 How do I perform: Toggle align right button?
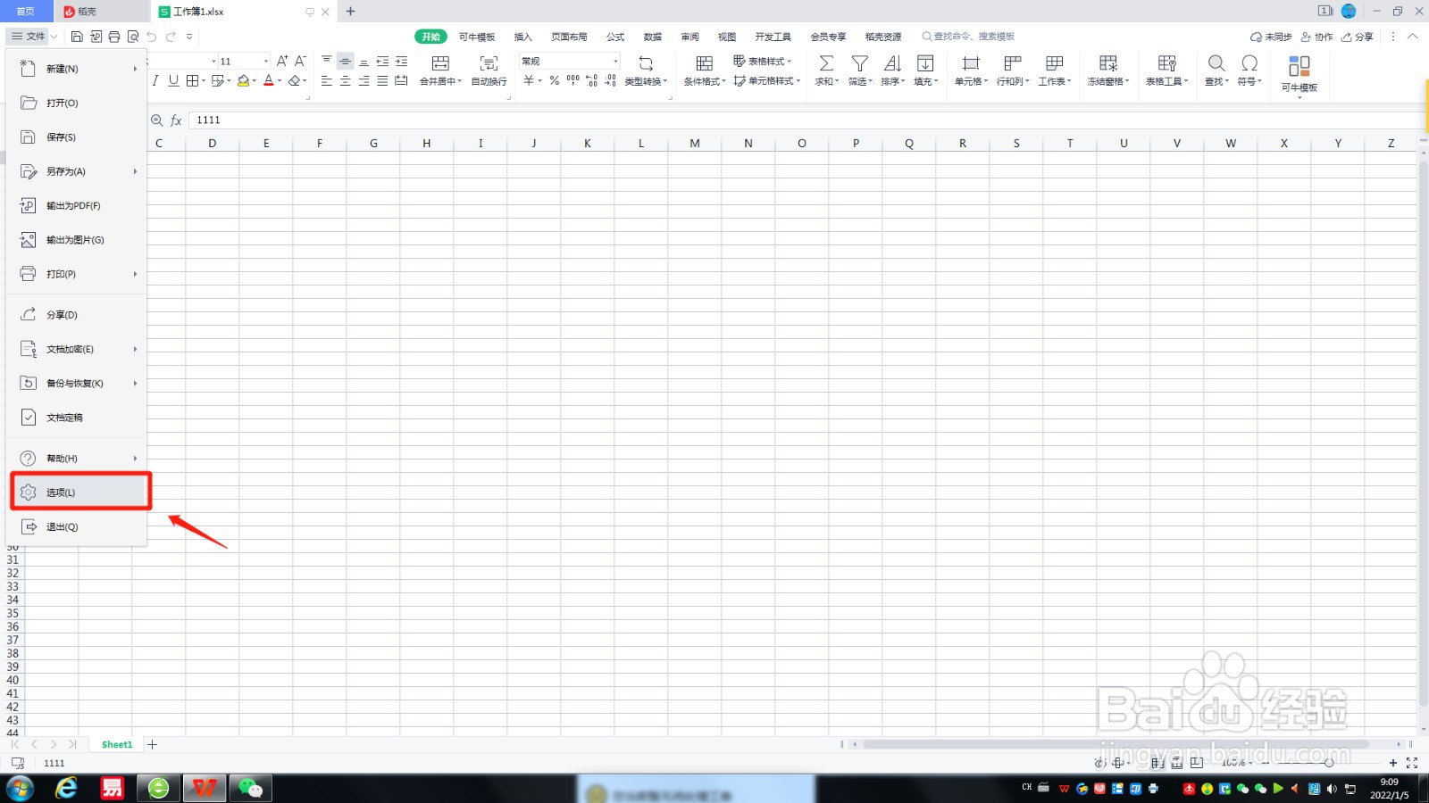click(364, 81)
